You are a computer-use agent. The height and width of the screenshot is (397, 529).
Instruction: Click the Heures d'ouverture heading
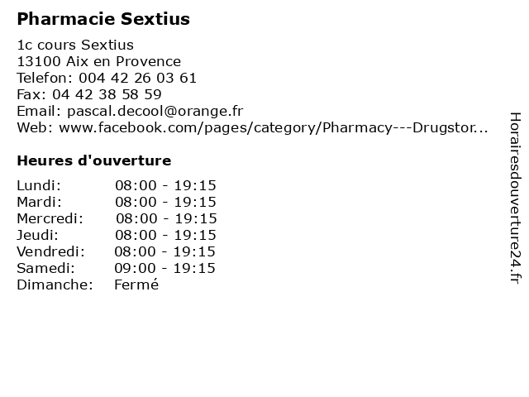[94, 160]
